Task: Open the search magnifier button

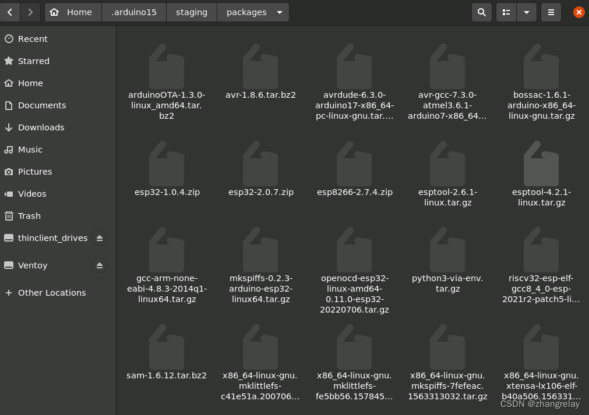Action: click(x=482, y=12)
